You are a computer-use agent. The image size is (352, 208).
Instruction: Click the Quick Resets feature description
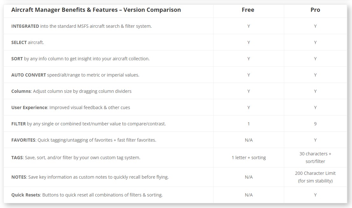point(87,195)
